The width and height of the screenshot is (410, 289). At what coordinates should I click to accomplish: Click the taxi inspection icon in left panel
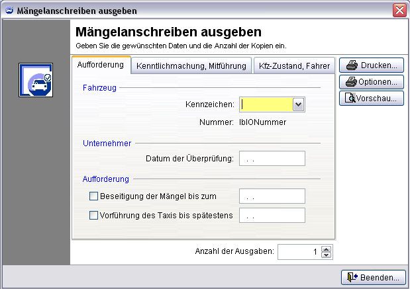(x=35, y=81)
